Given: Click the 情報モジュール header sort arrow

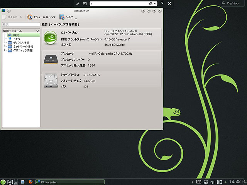Looking at the screenshot, I should (37, 31).
